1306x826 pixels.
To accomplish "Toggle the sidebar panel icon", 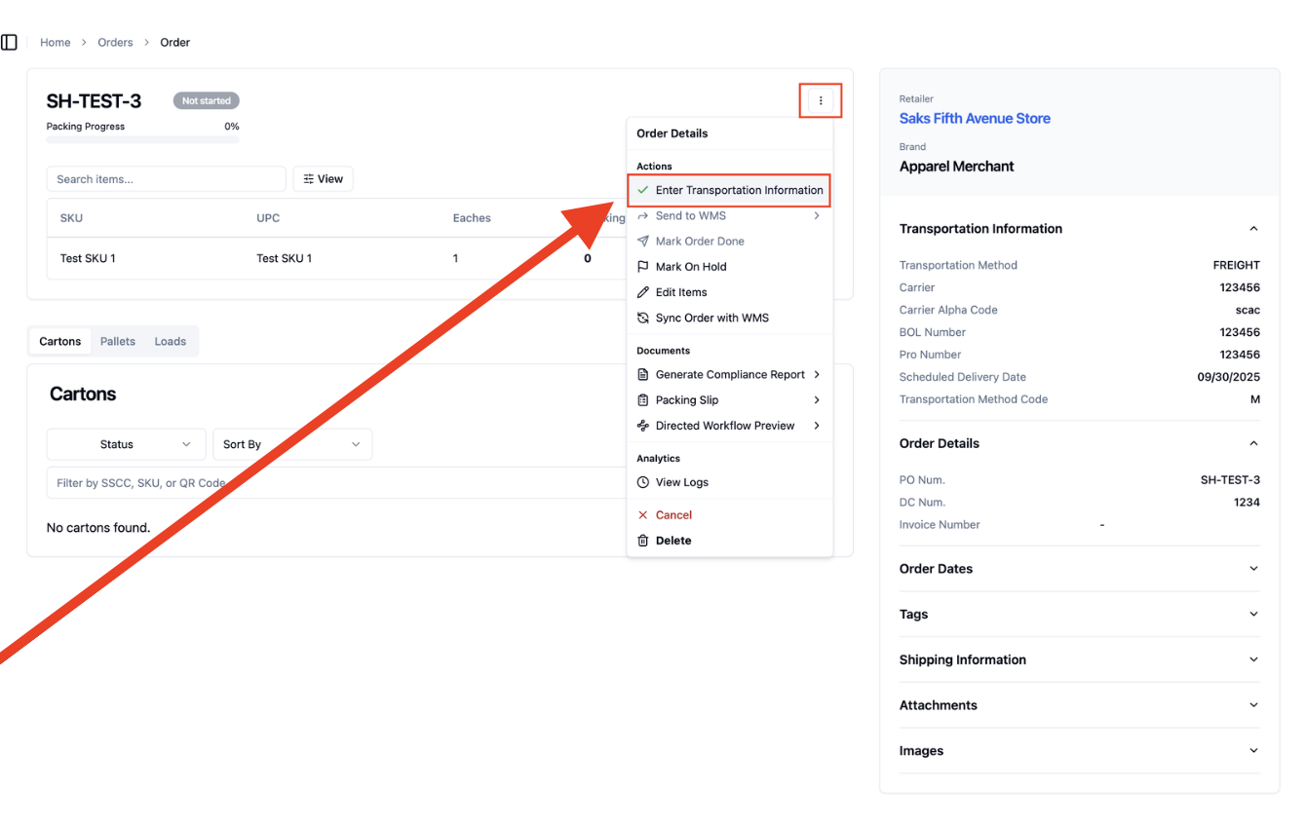I will pos(9,43).
